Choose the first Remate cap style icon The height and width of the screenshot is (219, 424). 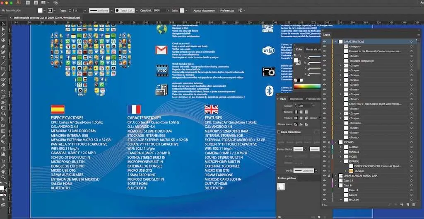296,112
